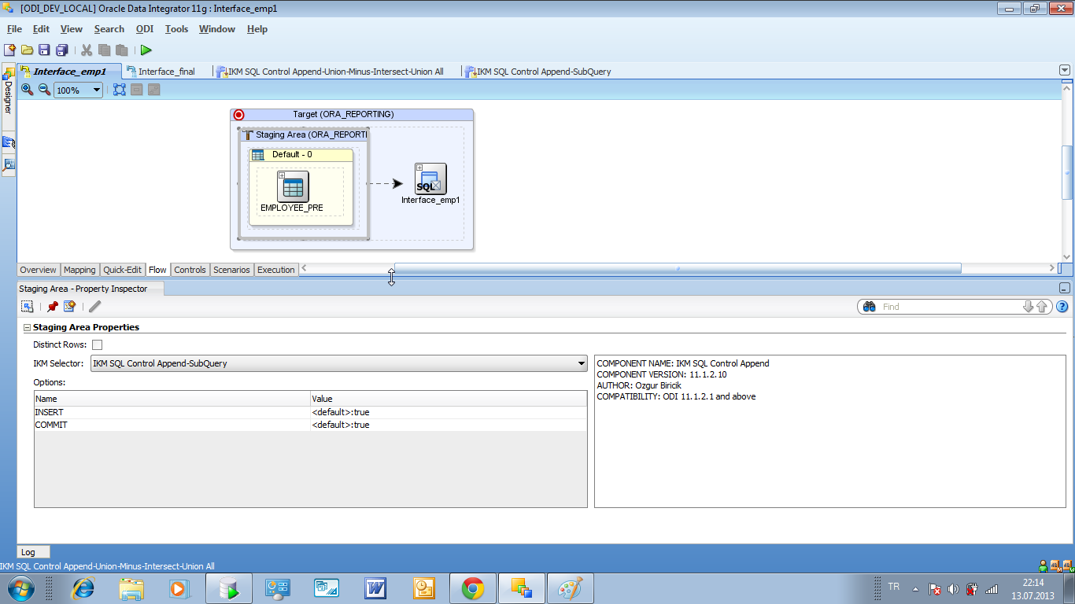Switch to the IKM Union-Minus-Intersect-Union All tab
The height and width of the screenshot is (604, 1075).
[331, 72]
